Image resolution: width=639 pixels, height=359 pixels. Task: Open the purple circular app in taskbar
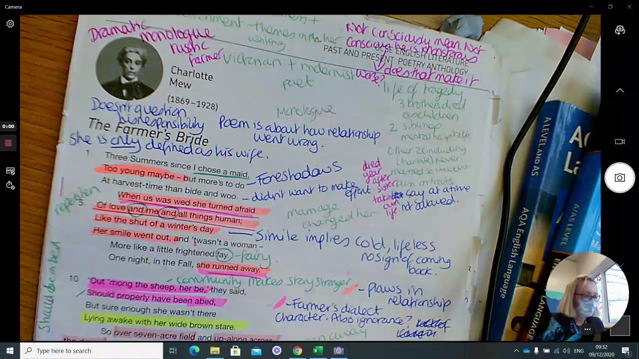[x=277, y=351]
